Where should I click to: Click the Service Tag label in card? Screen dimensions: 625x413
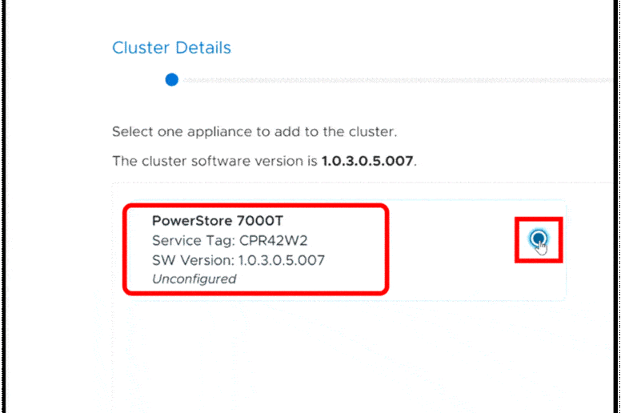pos(194,240)
